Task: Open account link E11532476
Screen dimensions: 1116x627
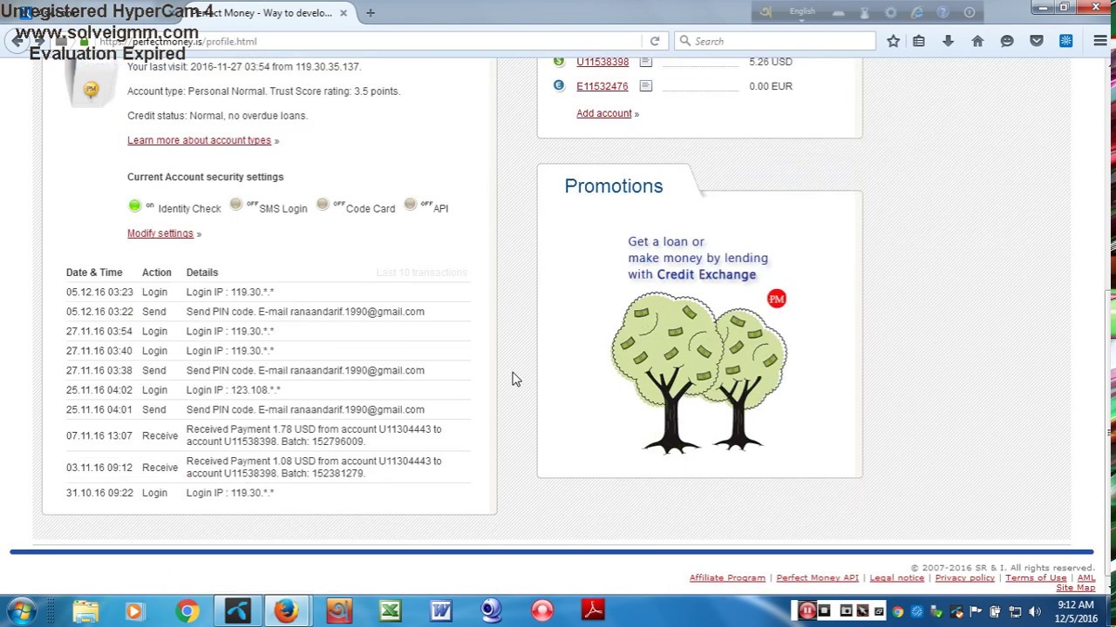Action: click(x=602, y=86)
